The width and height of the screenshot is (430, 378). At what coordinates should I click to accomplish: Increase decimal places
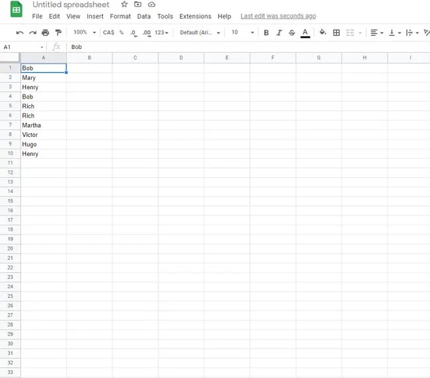[147, 33]
